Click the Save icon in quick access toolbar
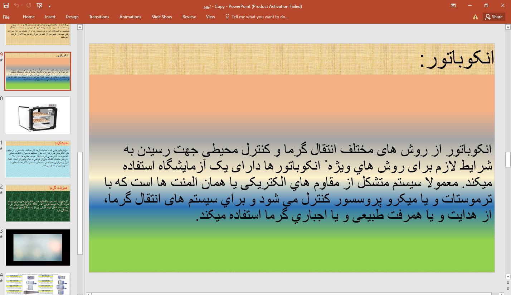The height and width of the screenshot is (295, 511). tap(6, 6)
